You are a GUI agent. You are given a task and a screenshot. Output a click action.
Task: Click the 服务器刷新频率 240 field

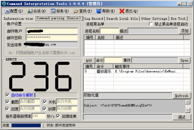38,116
